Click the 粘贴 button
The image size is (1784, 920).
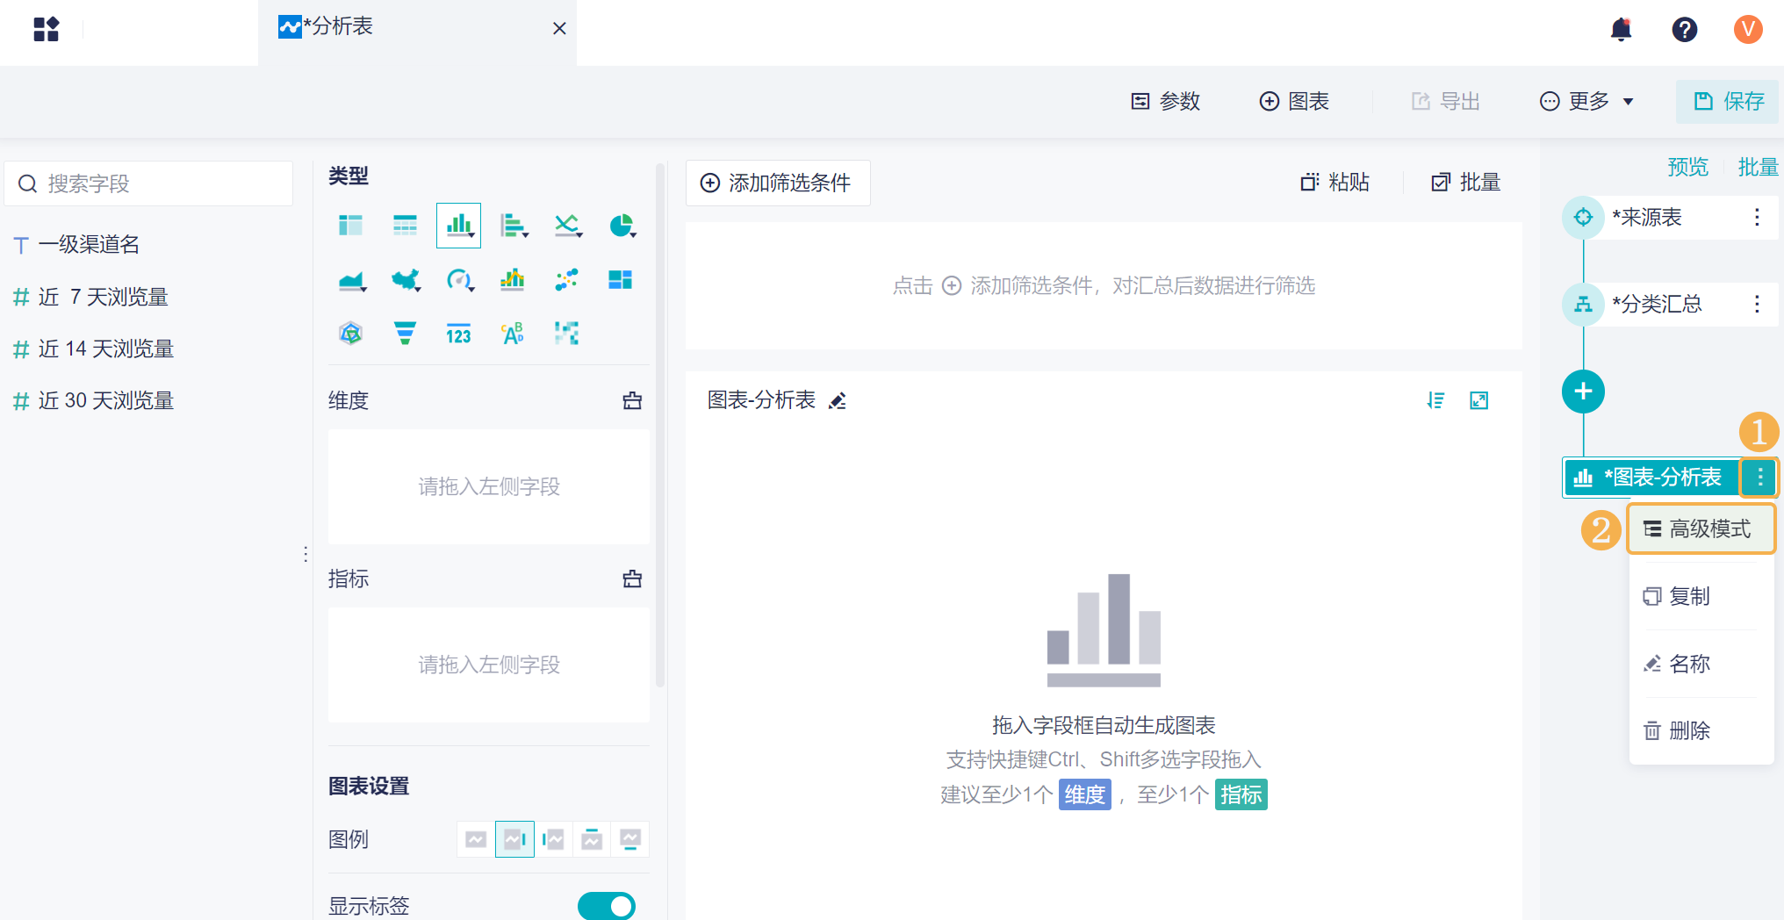point(1334,183)
